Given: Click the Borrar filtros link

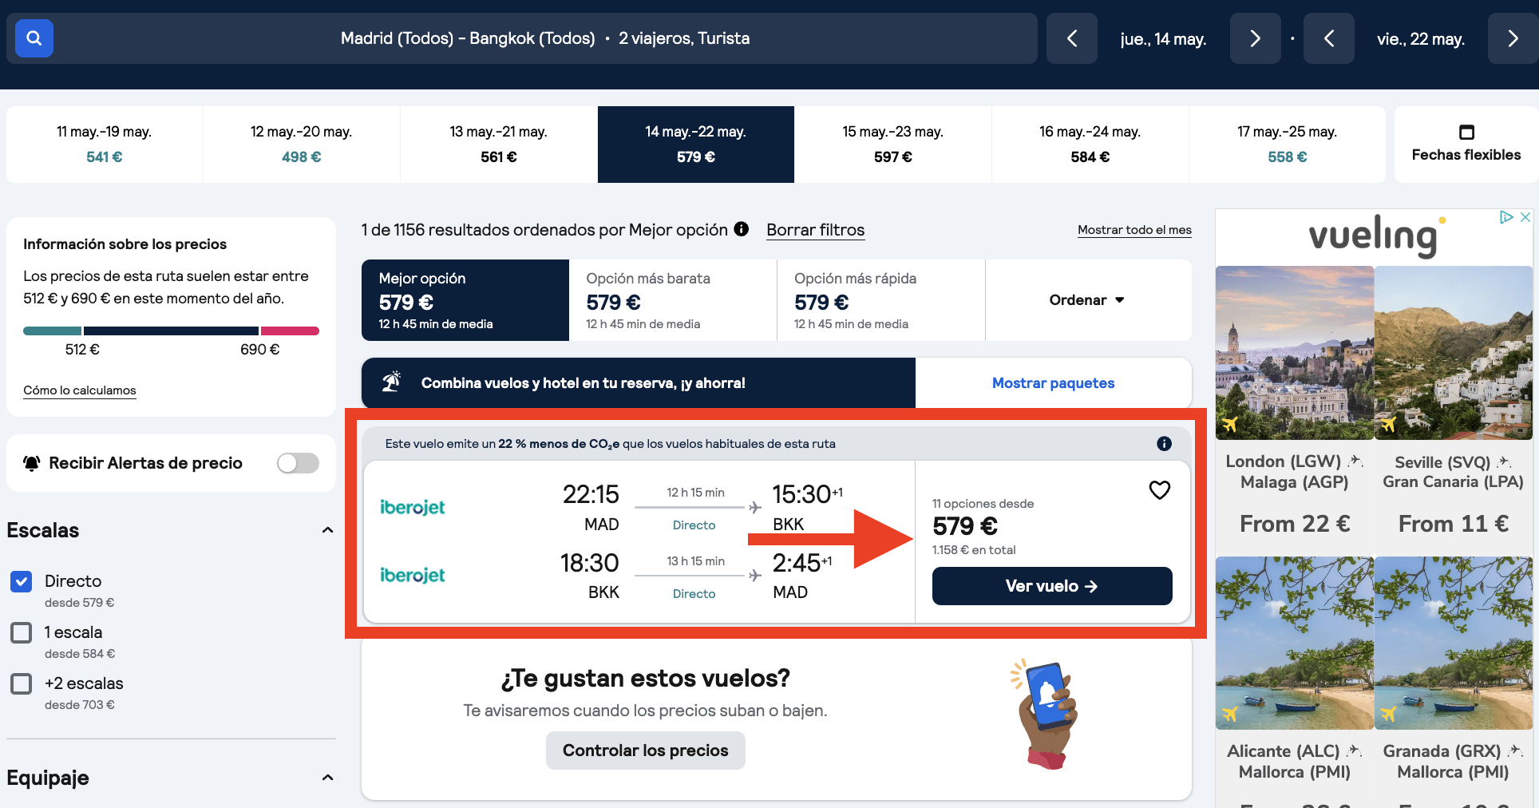Looking at the screenshot, I should click(815, 230).
